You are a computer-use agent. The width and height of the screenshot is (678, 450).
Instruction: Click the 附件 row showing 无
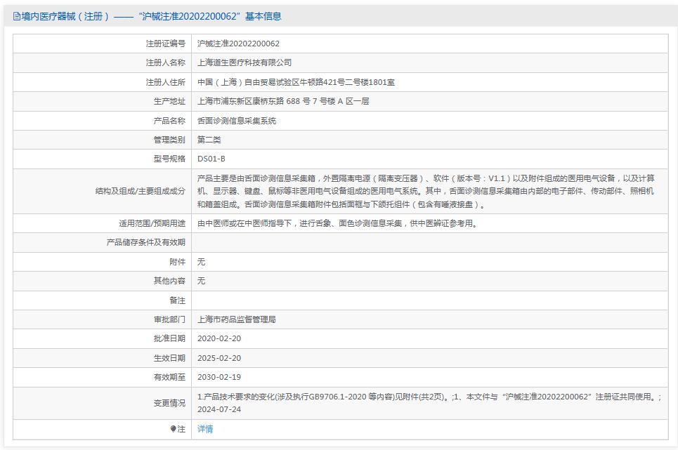tap(200, 261)
